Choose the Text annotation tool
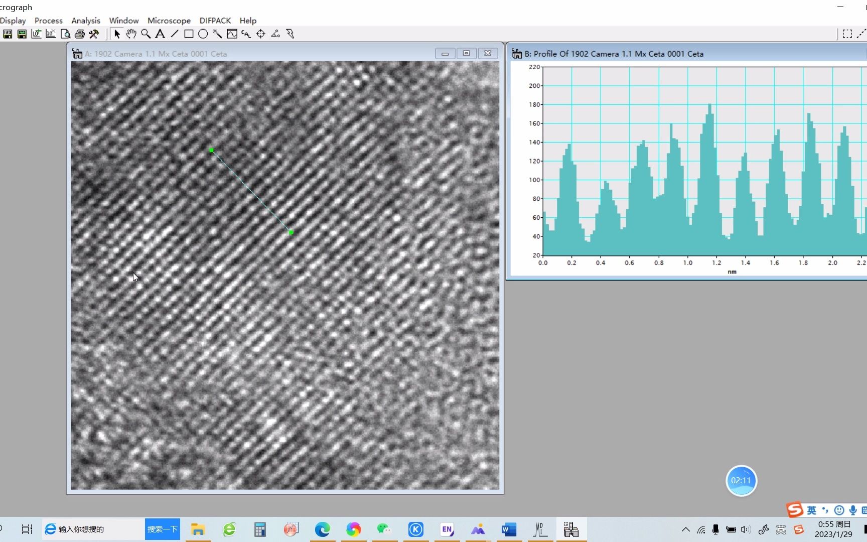Image resolution: width=867 pixels, height=542 pixels. click(160, 34)
